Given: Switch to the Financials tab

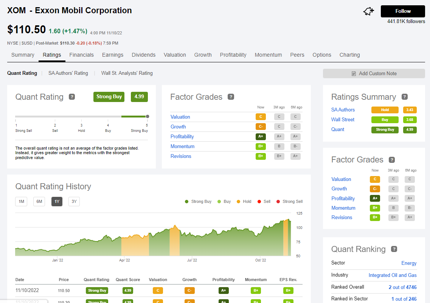Looking at the screenshot, I should pos(81,55).
